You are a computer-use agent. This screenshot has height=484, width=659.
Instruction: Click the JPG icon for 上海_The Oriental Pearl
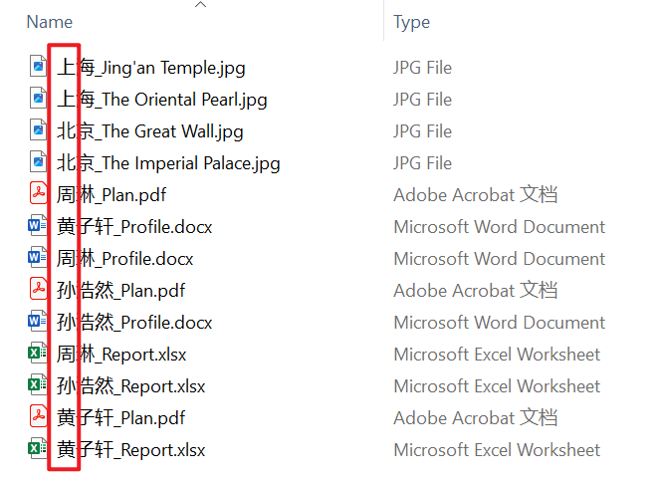tap(38, 100)
